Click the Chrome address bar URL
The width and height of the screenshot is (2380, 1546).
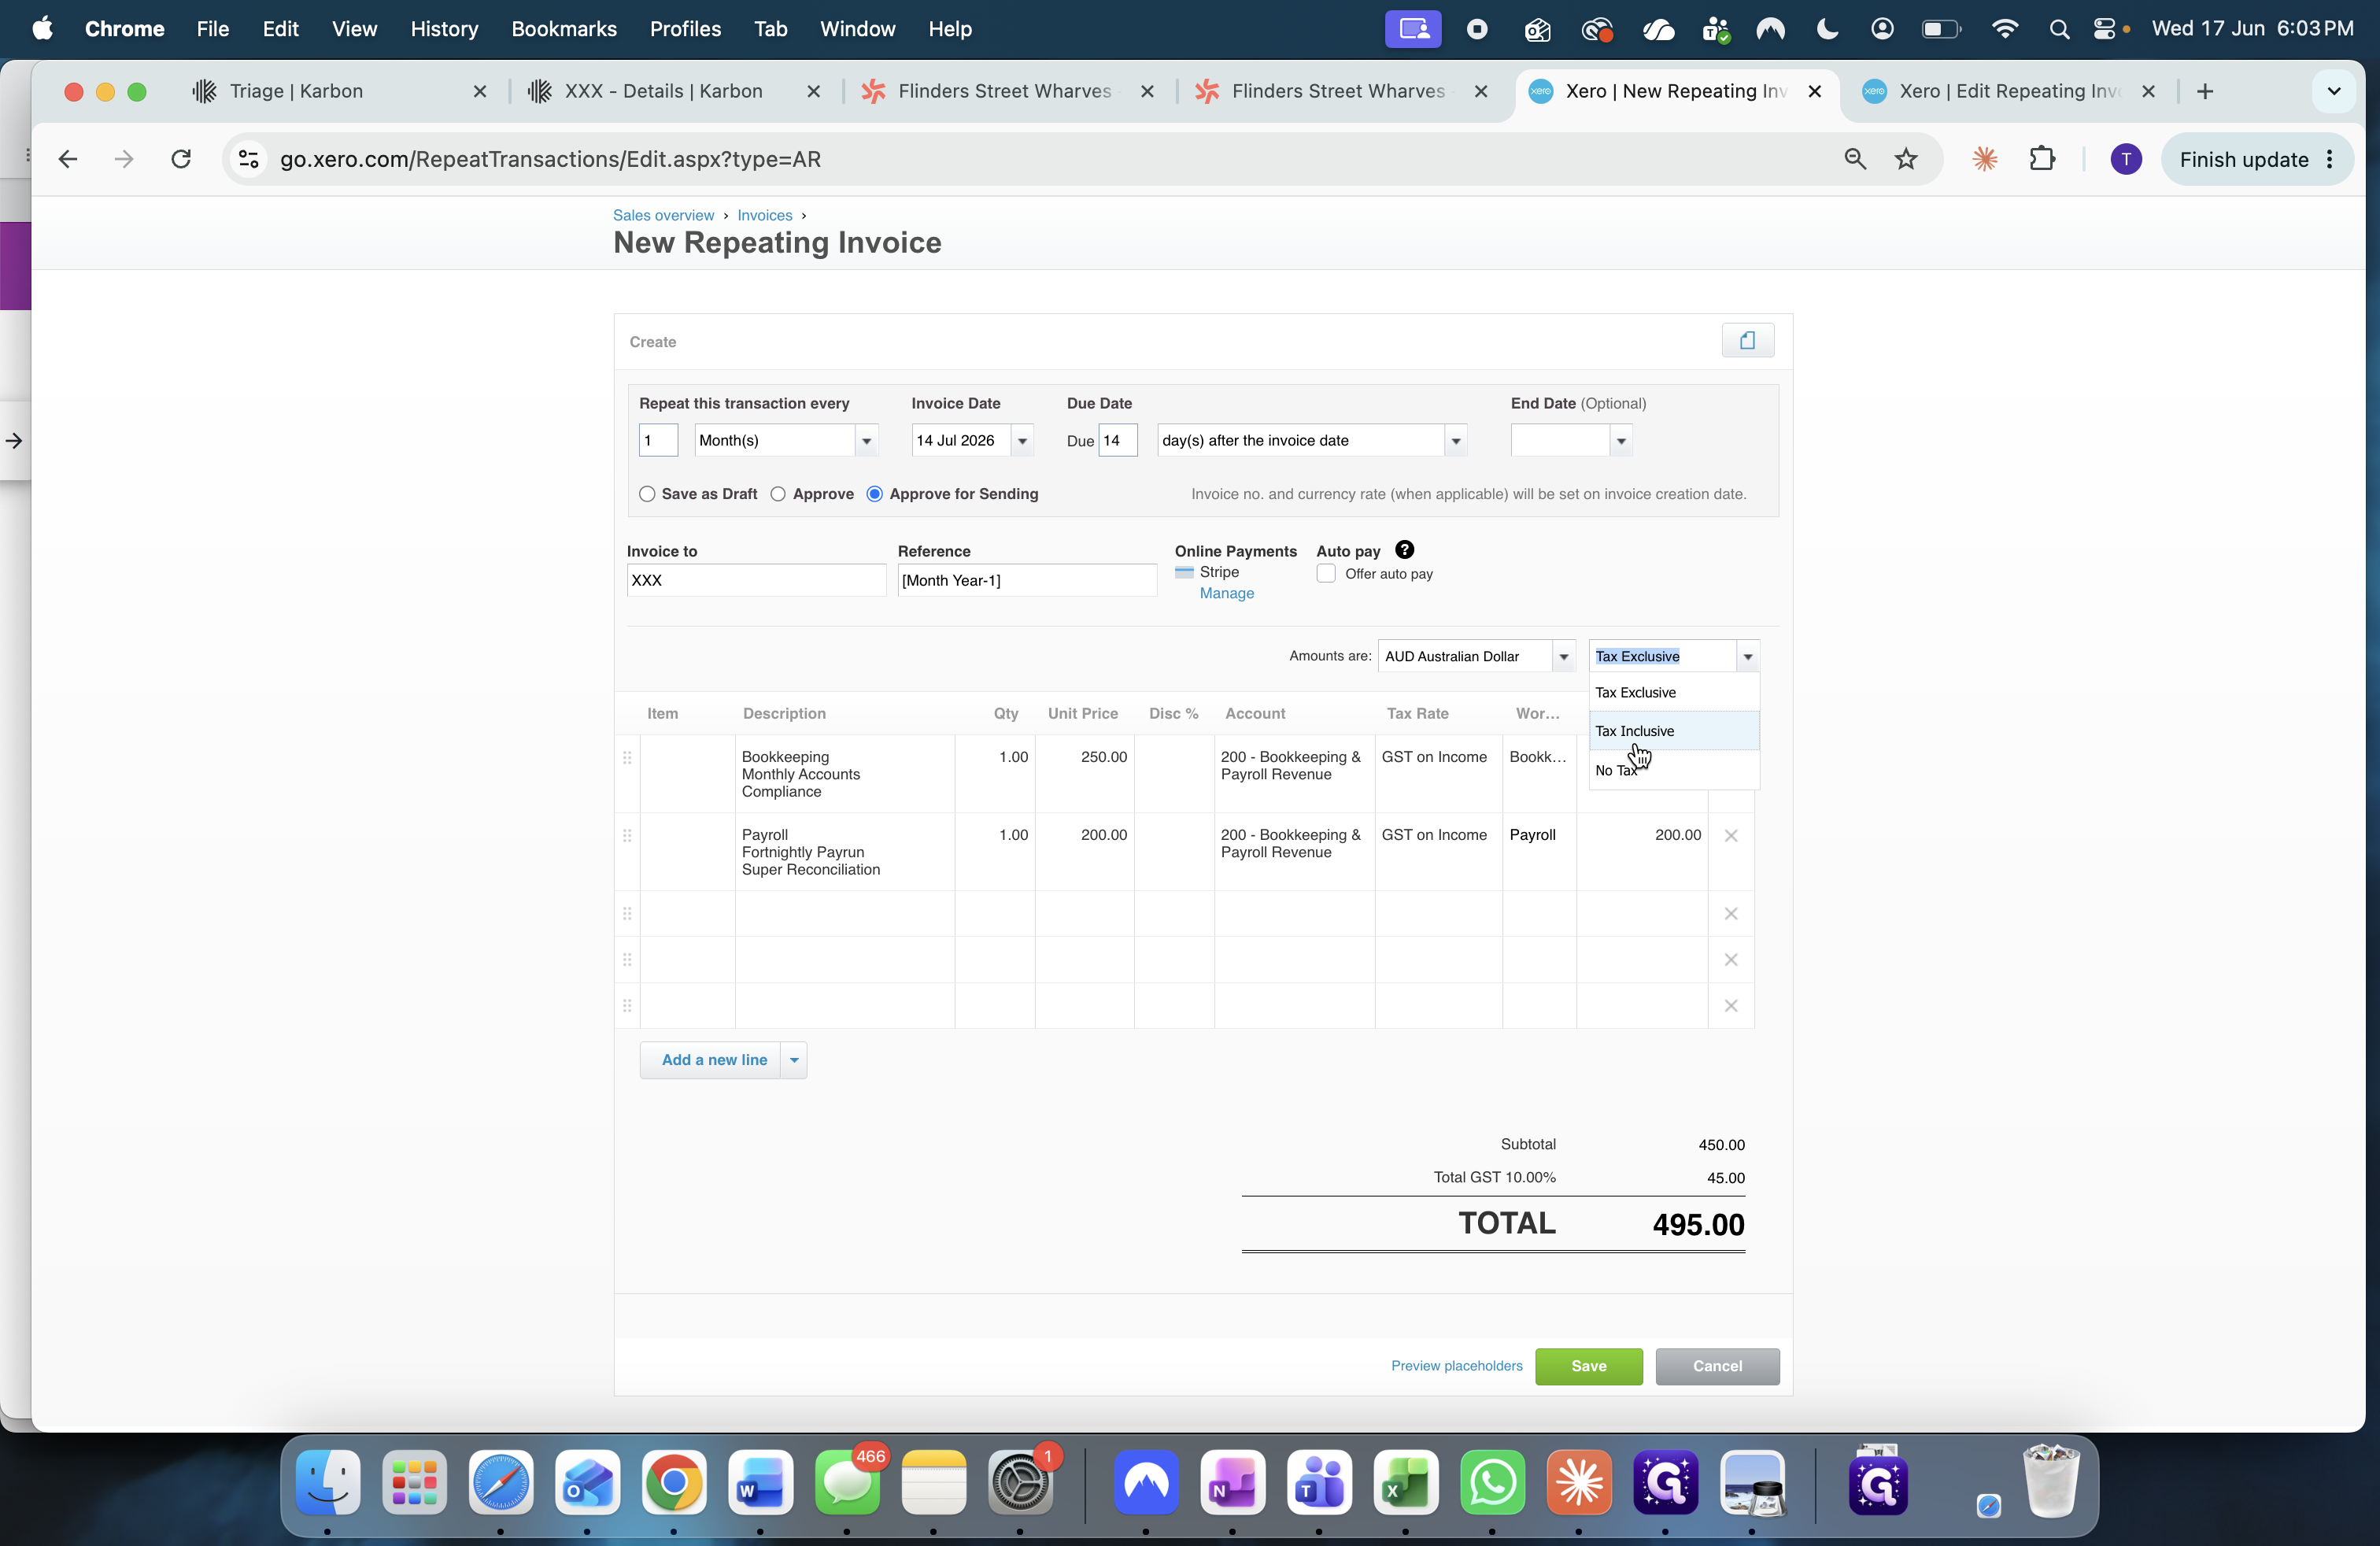(x=550, y=159)
